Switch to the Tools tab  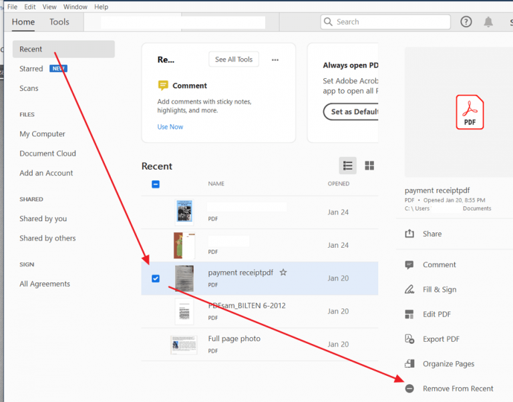59,22
